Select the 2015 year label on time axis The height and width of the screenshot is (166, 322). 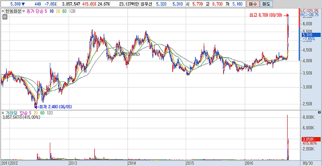point(190,163)
